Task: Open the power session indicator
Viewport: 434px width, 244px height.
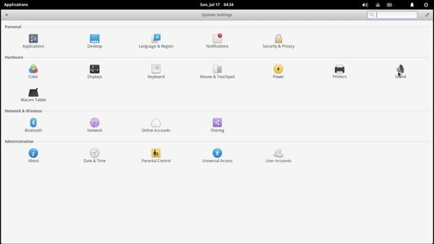Action: [x=426, y=5]
